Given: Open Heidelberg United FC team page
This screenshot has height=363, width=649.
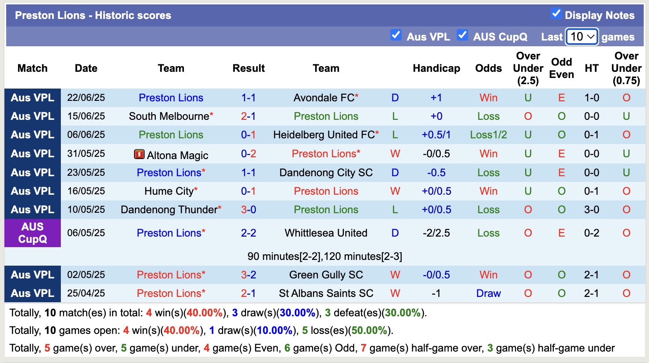Looking at the screenshot, I should click(x=324, y=135).
